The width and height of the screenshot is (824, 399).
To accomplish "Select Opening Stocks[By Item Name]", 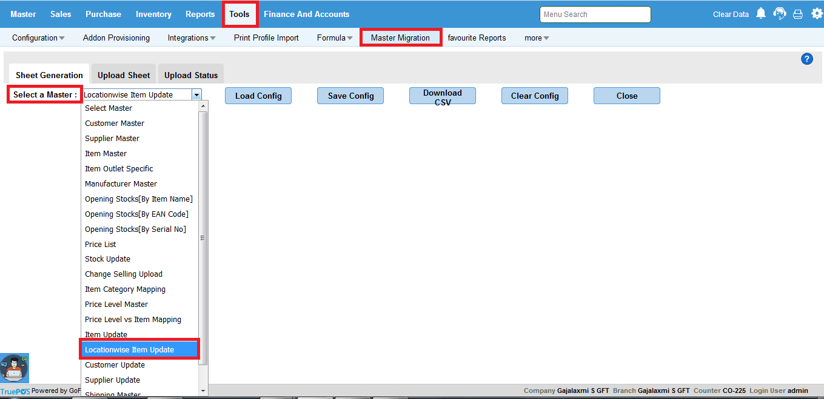I will tap(140, 199).
